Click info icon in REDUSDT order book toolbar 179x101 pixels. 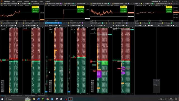(60, 26)
